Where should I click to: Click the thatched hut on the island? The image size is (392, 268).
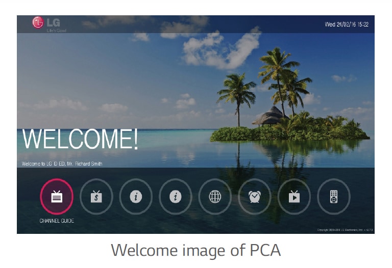[269, 116]
